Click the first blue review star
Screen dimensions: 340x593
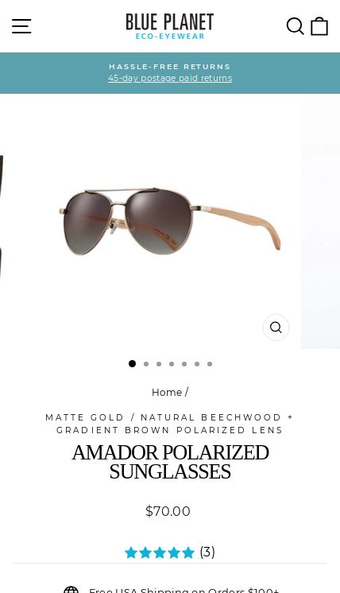tap(131, 552)
